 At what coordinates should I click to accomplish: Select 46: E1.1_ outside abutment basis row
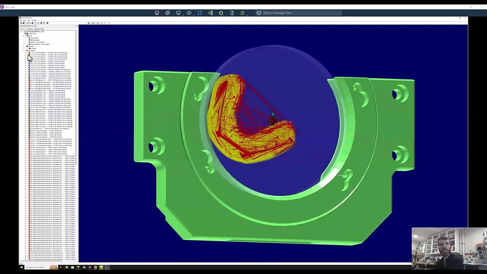[x=51, y=139]
